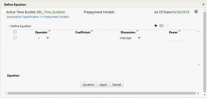Check the Intercept row checkbox
Image resolution: width=207 pixels, height=98 pixels.
15,38
